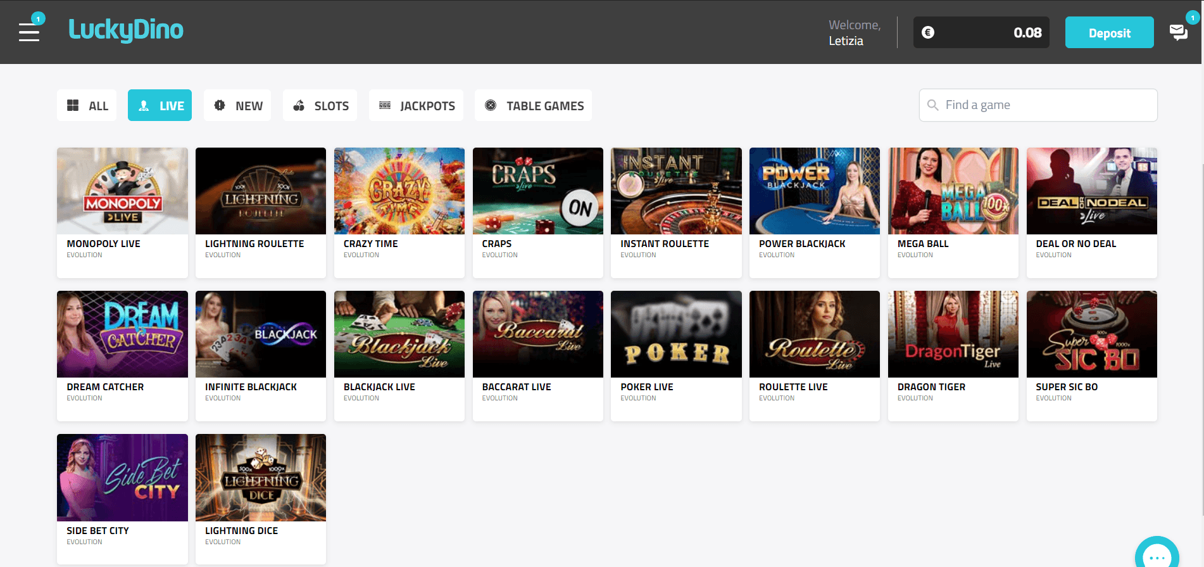Open the Dream Catcher thumbnail

[x=122, y=334]
